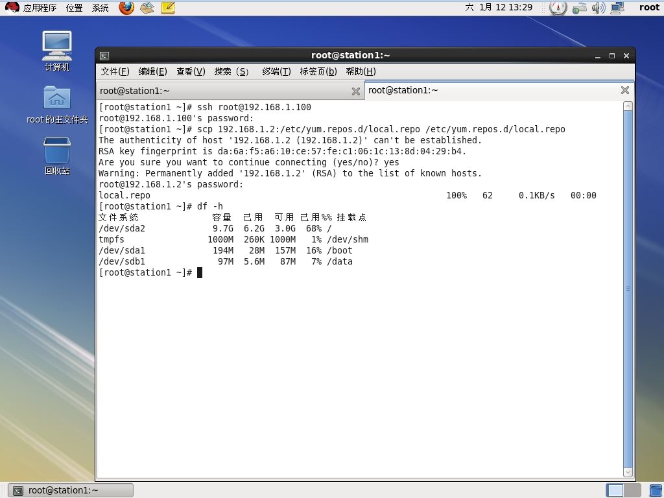Click the 'df -h' command text
This screenshot has width=664, height=498.
(x=210, y=207)
